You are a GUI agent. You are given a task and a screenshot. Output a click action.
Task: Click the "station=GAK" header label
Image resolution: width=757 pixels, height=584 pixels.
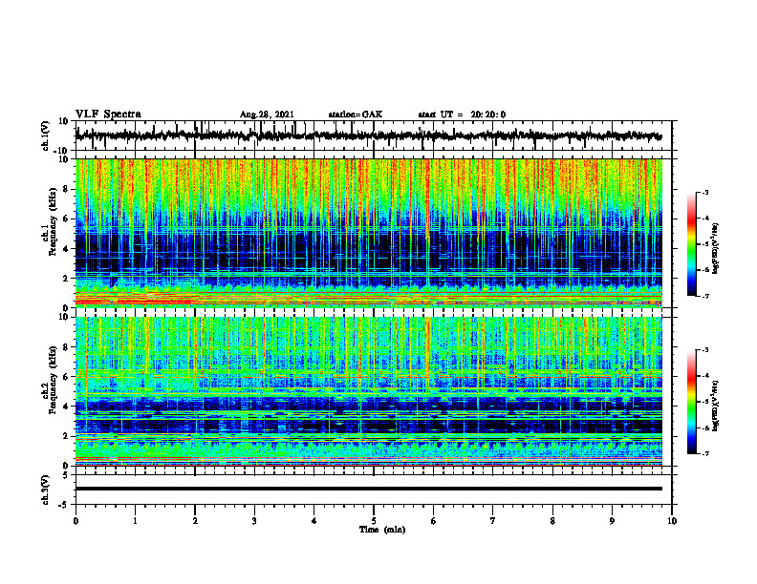click(x=356, y=115)
